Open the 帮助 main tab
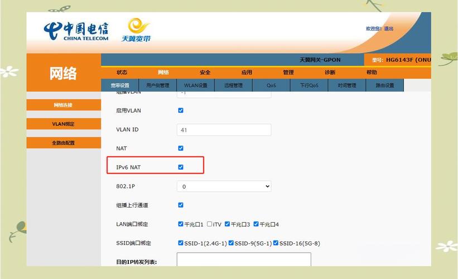 [372, 73]
